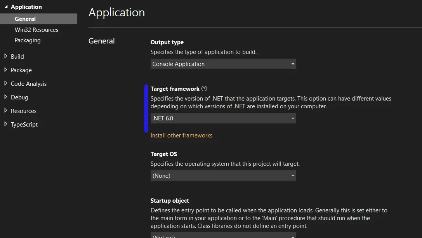This screenshot has height=238, width=422.
Task: Select General in the sidebar
Action: point(25,19)
